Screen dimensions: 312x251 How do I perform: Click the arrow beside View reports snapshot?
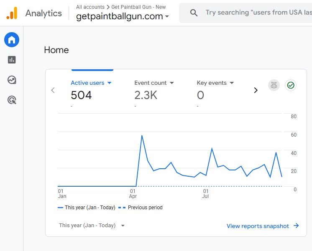tap(296, 226)
